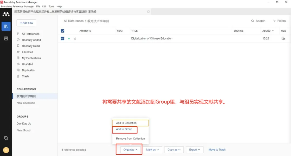
Task: Open the Copy as dropdown
Action: coord(174,150)
